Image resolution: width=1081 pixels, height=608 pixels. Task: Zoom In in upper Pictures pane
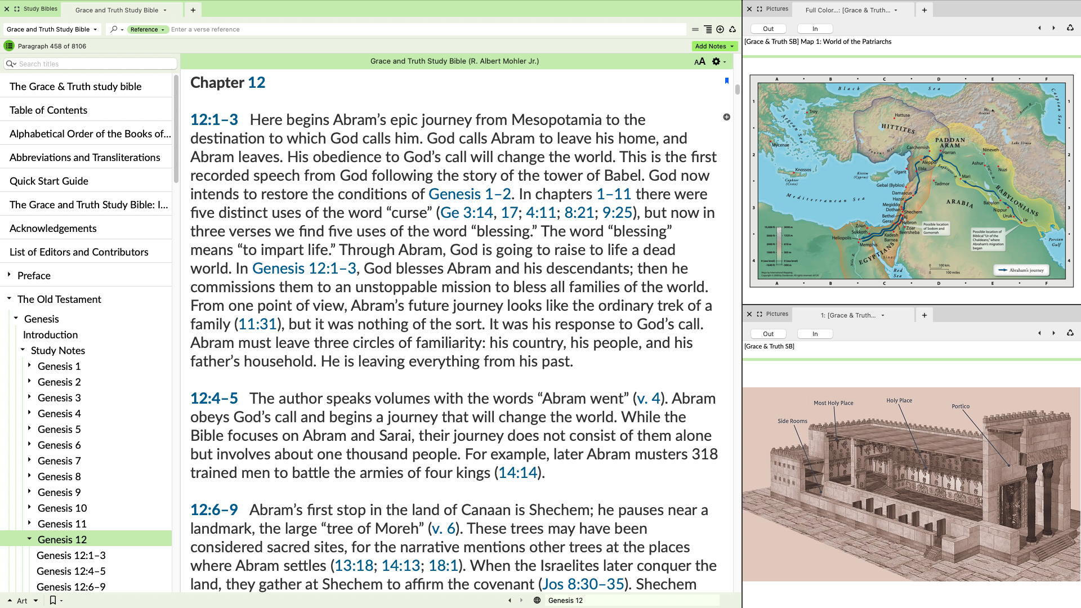click(815, 29)
